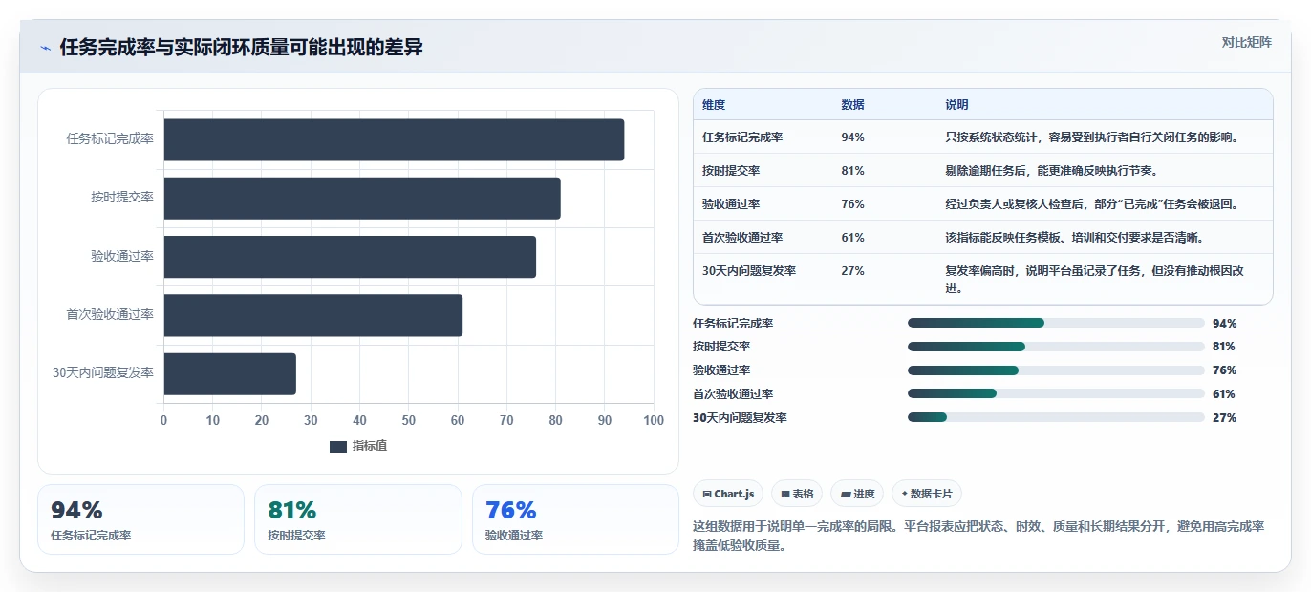
Task: Click the description starting 只按系统状态统计
Action: click(1092, 137)
